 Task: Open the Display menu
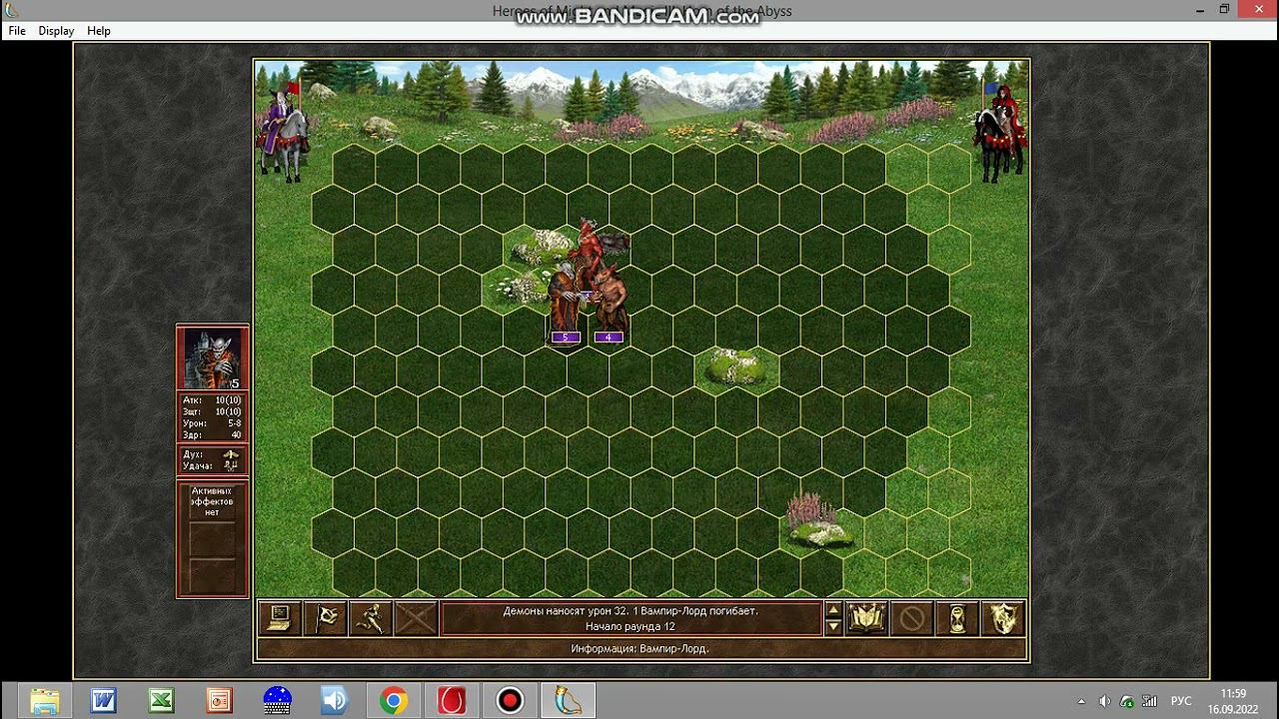pyautogui.click(x=56, y=31)
